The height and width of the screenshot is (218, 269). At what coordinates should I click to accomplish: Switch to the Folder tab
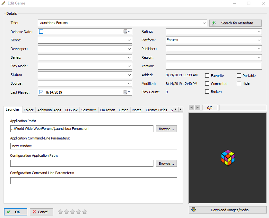point(29,110)
